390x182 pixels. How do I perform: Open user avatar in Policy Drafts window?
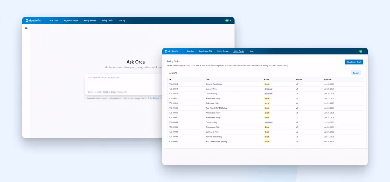tap(361, 51)
